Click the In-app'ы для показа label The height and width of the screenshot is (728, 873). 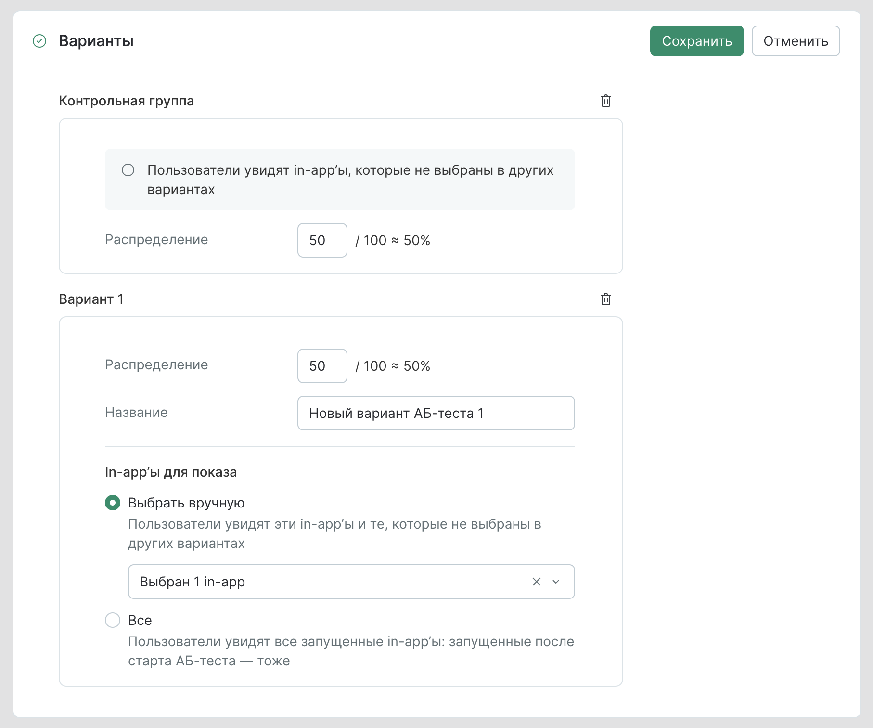tap(171, 472)
